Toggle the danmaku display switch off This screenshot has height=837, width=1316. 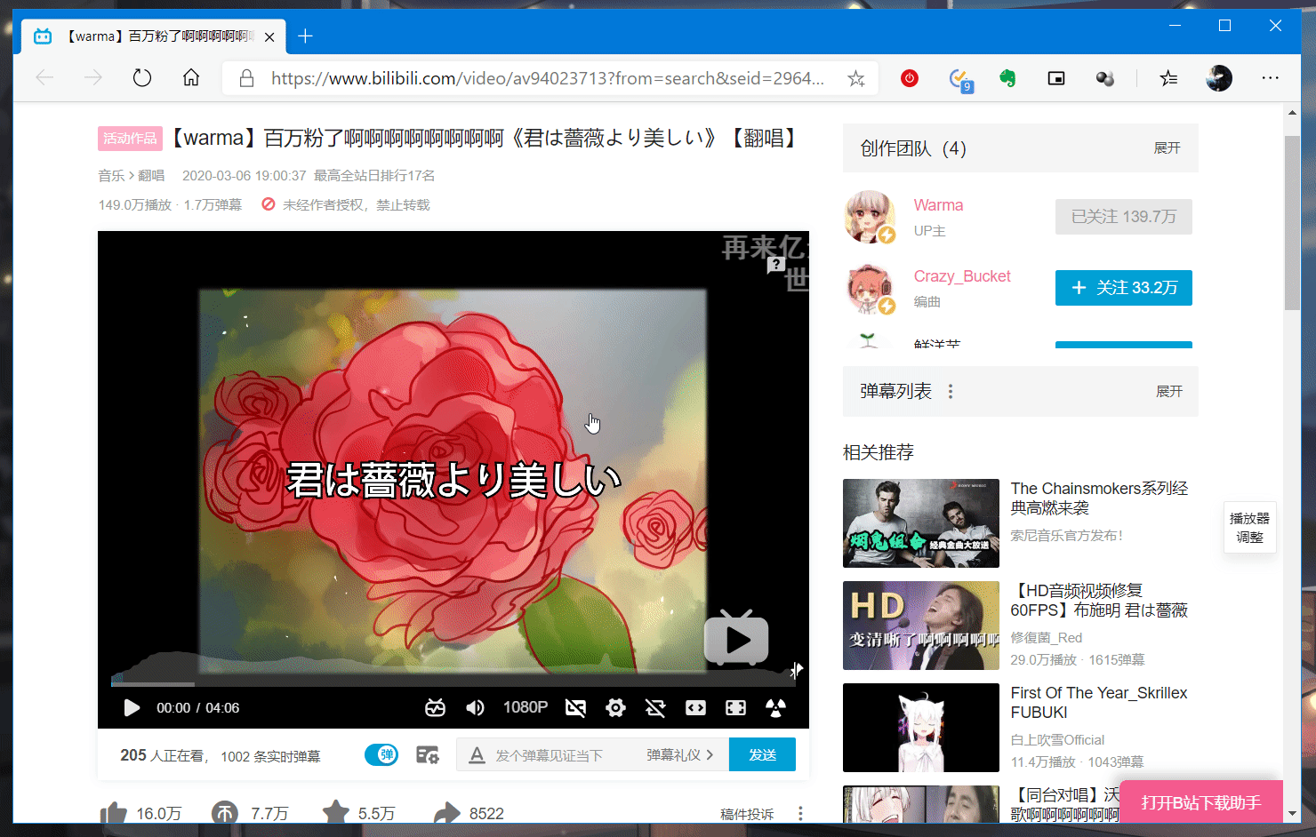381,755
